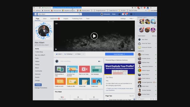Open the Messenger messages icon
Screen dimensions: 190x107
(123, 14)
